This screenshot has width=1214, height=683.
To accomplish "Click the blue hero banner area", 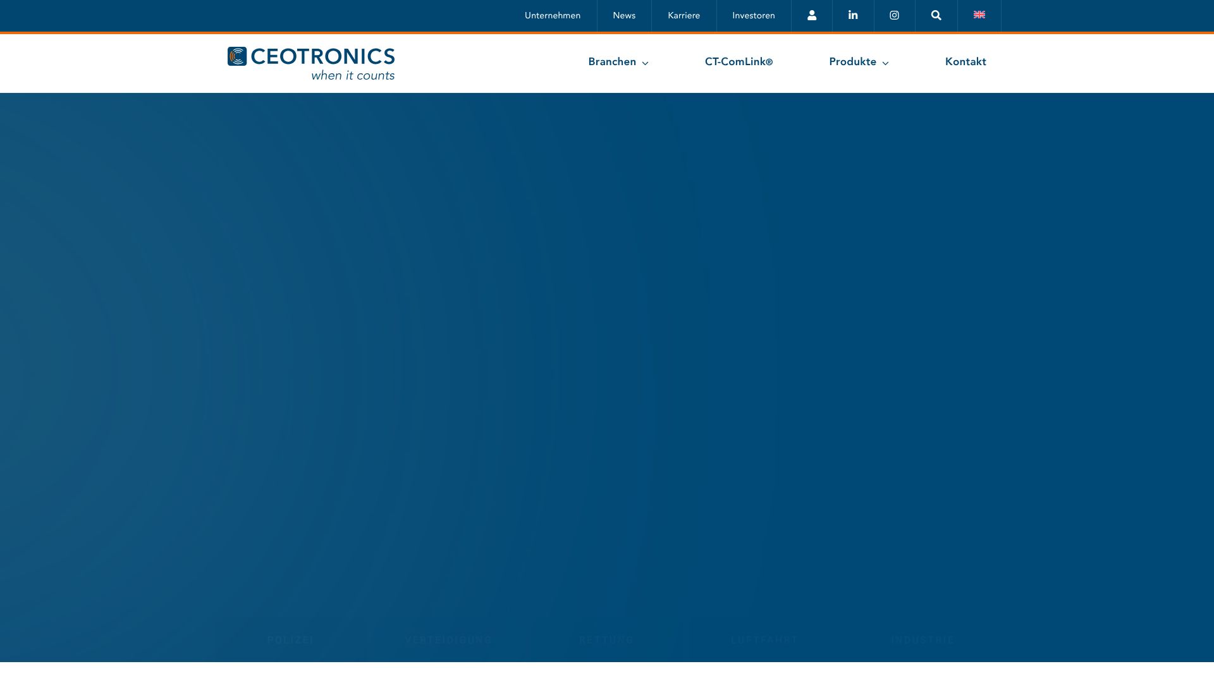I will [607, 354].
